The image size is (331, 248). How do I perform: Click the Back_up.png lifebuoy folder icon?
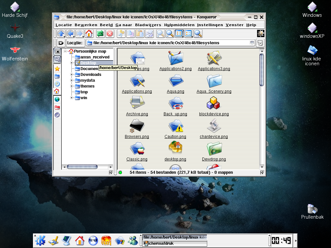click(176, 103)
